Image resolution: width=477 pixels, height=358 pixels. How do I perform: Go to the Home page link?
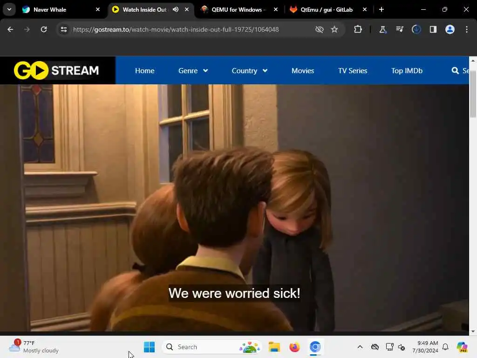pos(144,71)
